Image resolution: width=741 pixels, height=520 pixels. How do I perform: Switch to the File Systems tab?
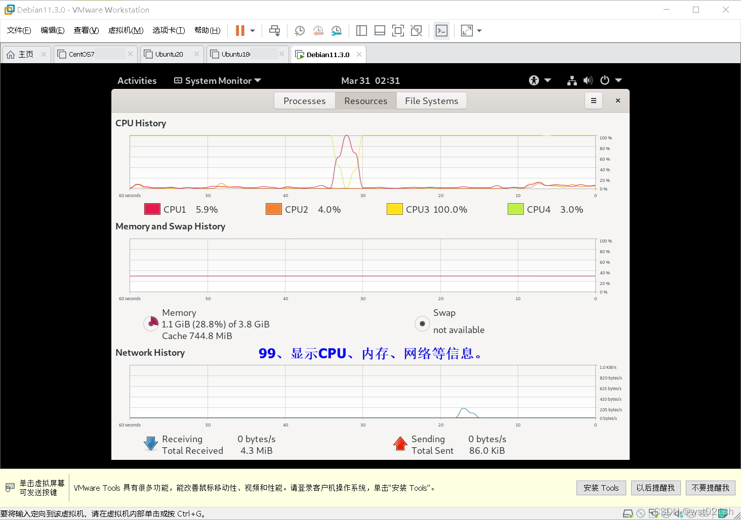tap(432, 101)
